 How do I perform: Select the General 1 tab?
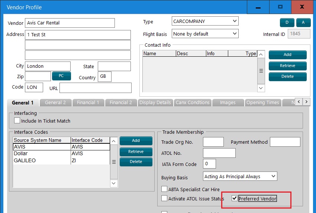click(23, 103)
